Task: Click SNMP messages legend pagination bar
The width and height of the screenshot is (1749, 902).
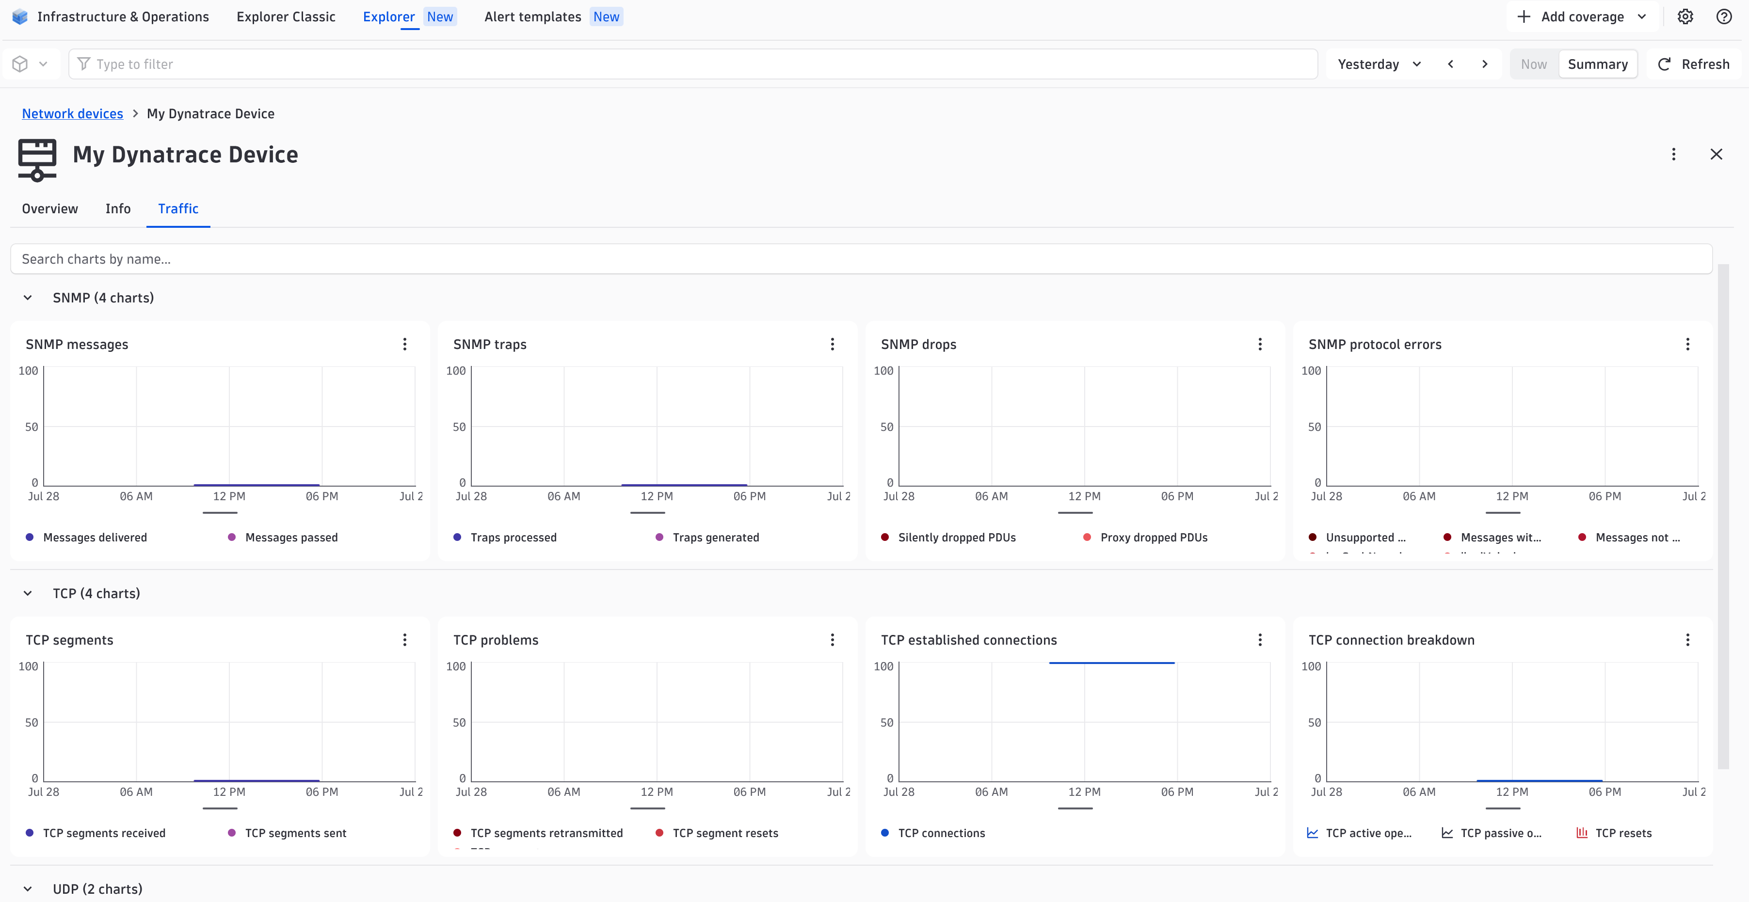Action: [220, 513]
